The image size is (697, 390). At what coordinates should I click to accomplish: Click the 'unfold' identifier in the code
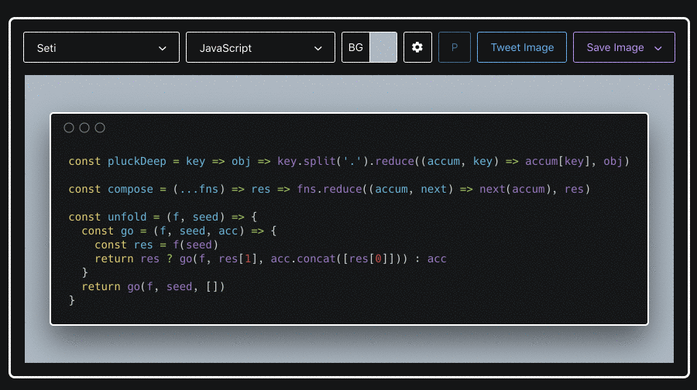pyautogui.click(x=127, y=217)
